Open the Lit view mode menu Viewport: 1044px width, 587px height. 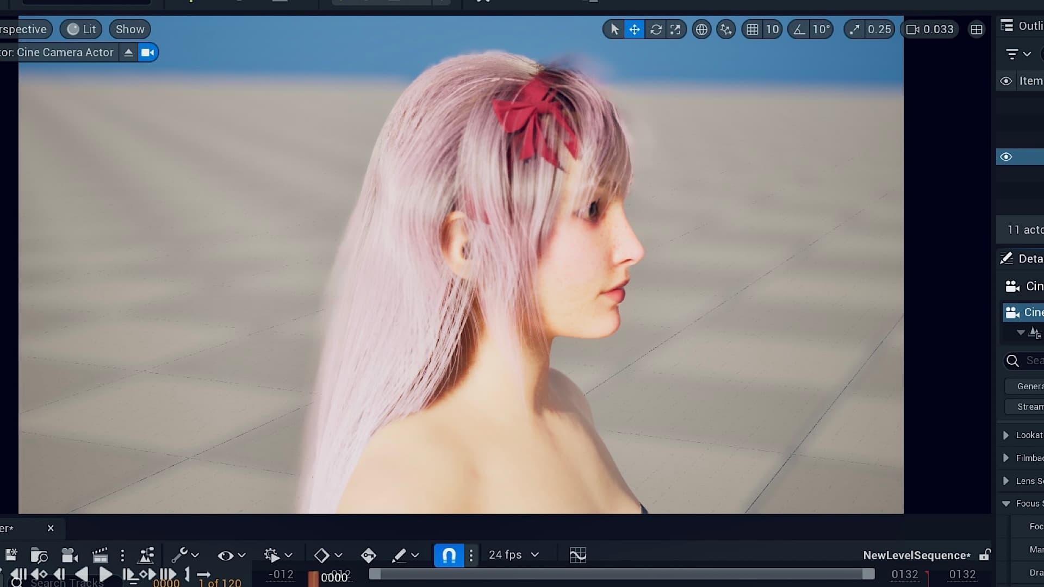[82, 29]
